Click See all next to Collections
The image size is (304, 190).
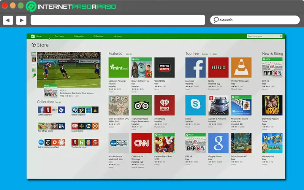58,102
